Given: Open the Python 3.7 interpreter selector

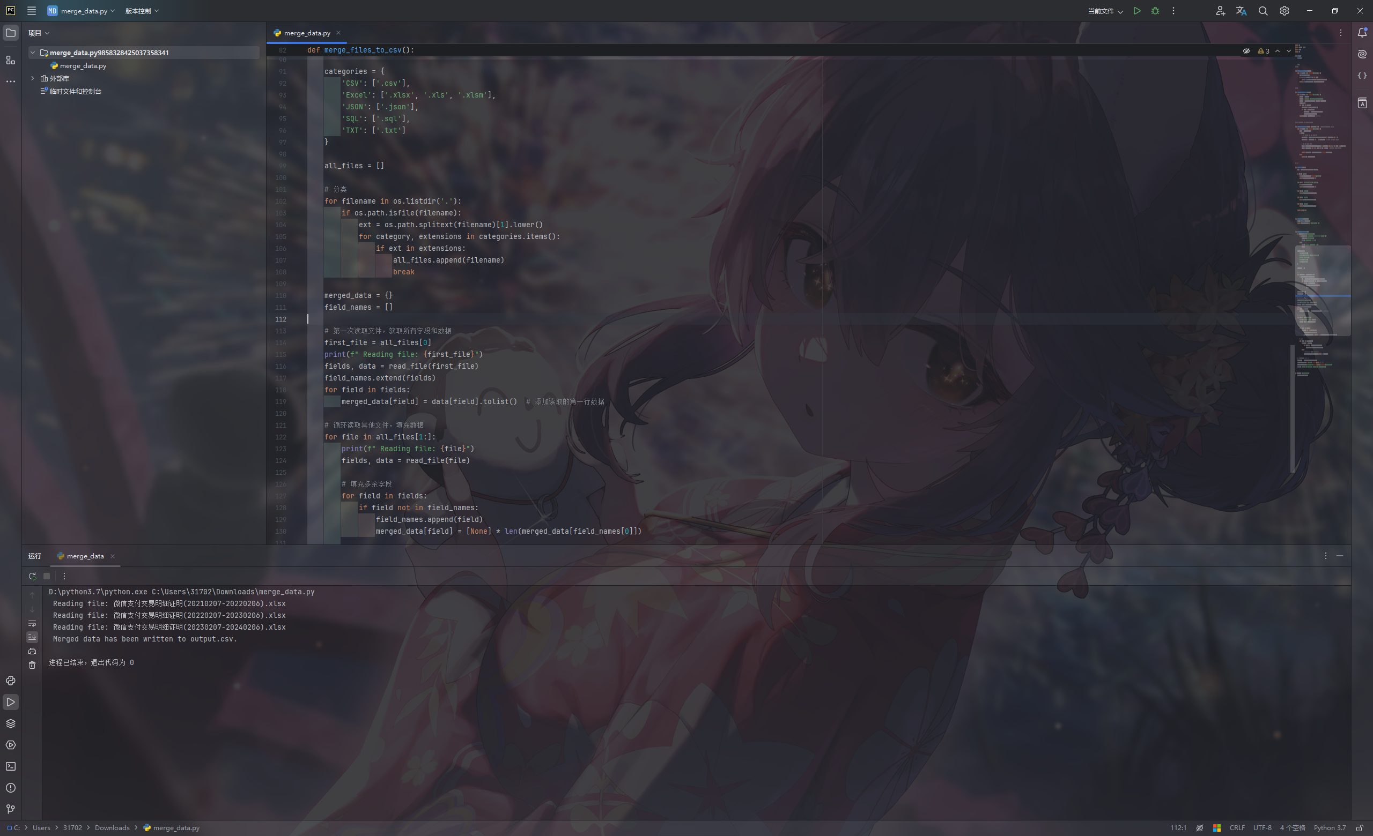Looking at the screenshot, I should click(1330, 827).
